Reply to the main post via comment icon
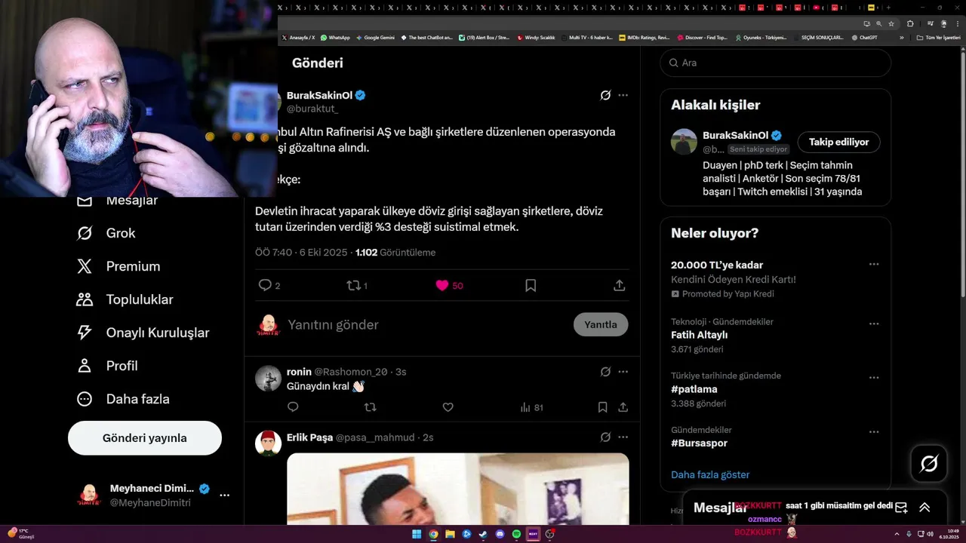This screenshot has height=543, width=966. [265, 285]
